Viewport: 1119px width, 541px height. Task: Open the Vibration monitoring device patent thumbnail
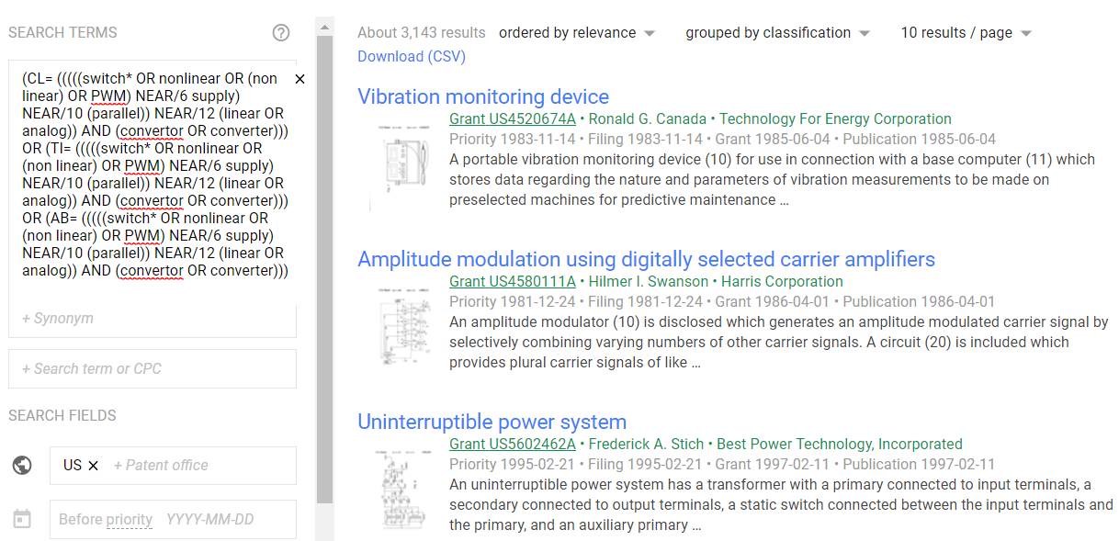coord(404,161)
